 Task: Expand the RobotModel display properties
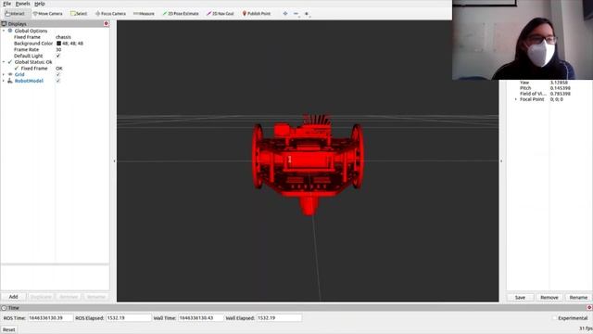4,81
